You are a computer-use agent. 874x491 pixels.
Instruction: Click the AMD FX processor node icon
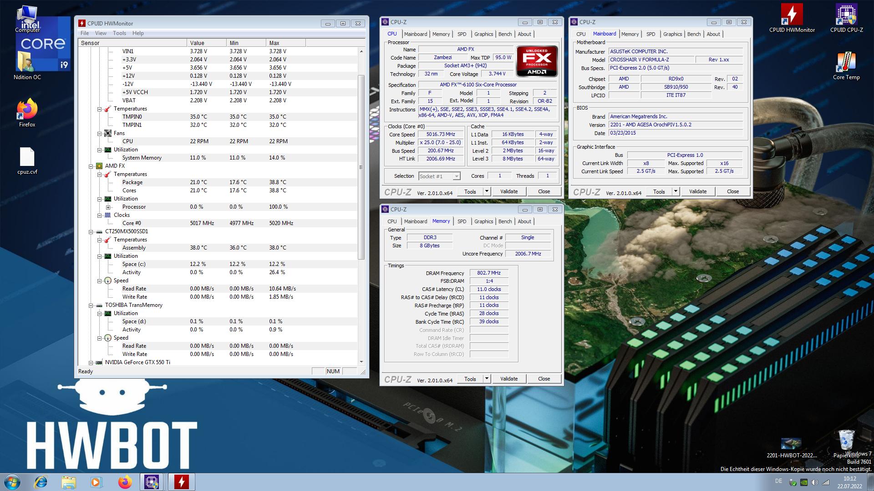point(99,166)
